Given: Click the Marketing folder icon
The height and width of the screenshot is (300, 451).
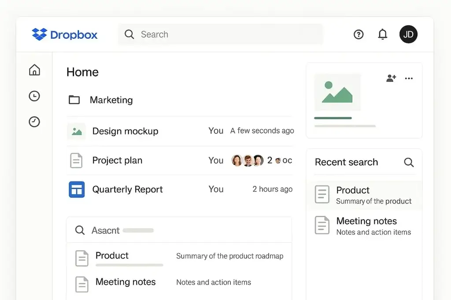Looking at the screenshot, I should 74,100.
